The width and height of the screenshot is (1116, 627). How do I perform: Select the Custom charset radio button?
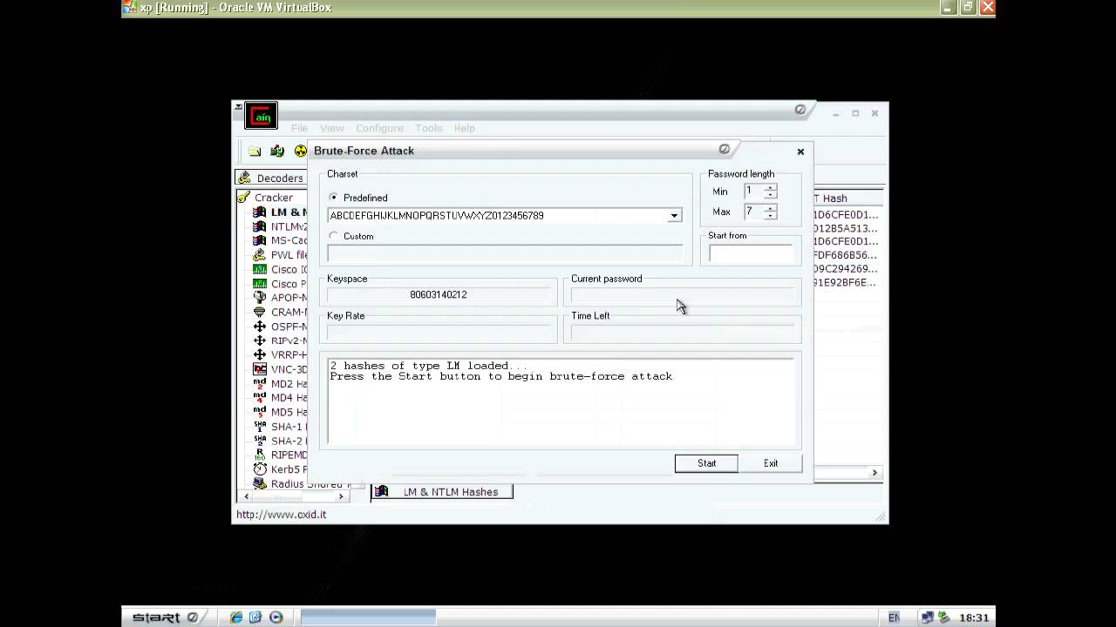click(x=334, y=236)
